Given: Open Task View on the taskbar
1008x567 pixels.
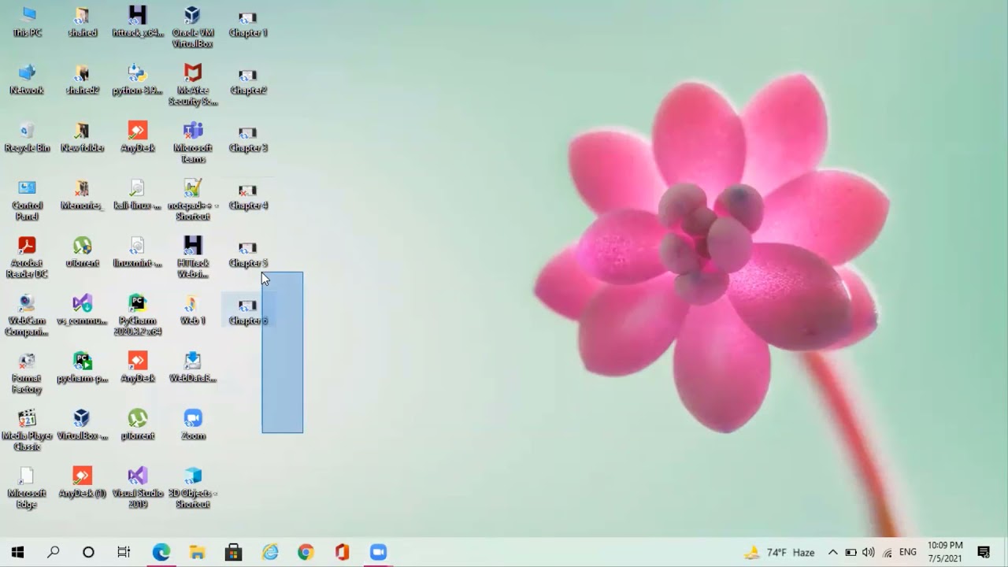Looking at the screenshot, I should click(124, 552).
